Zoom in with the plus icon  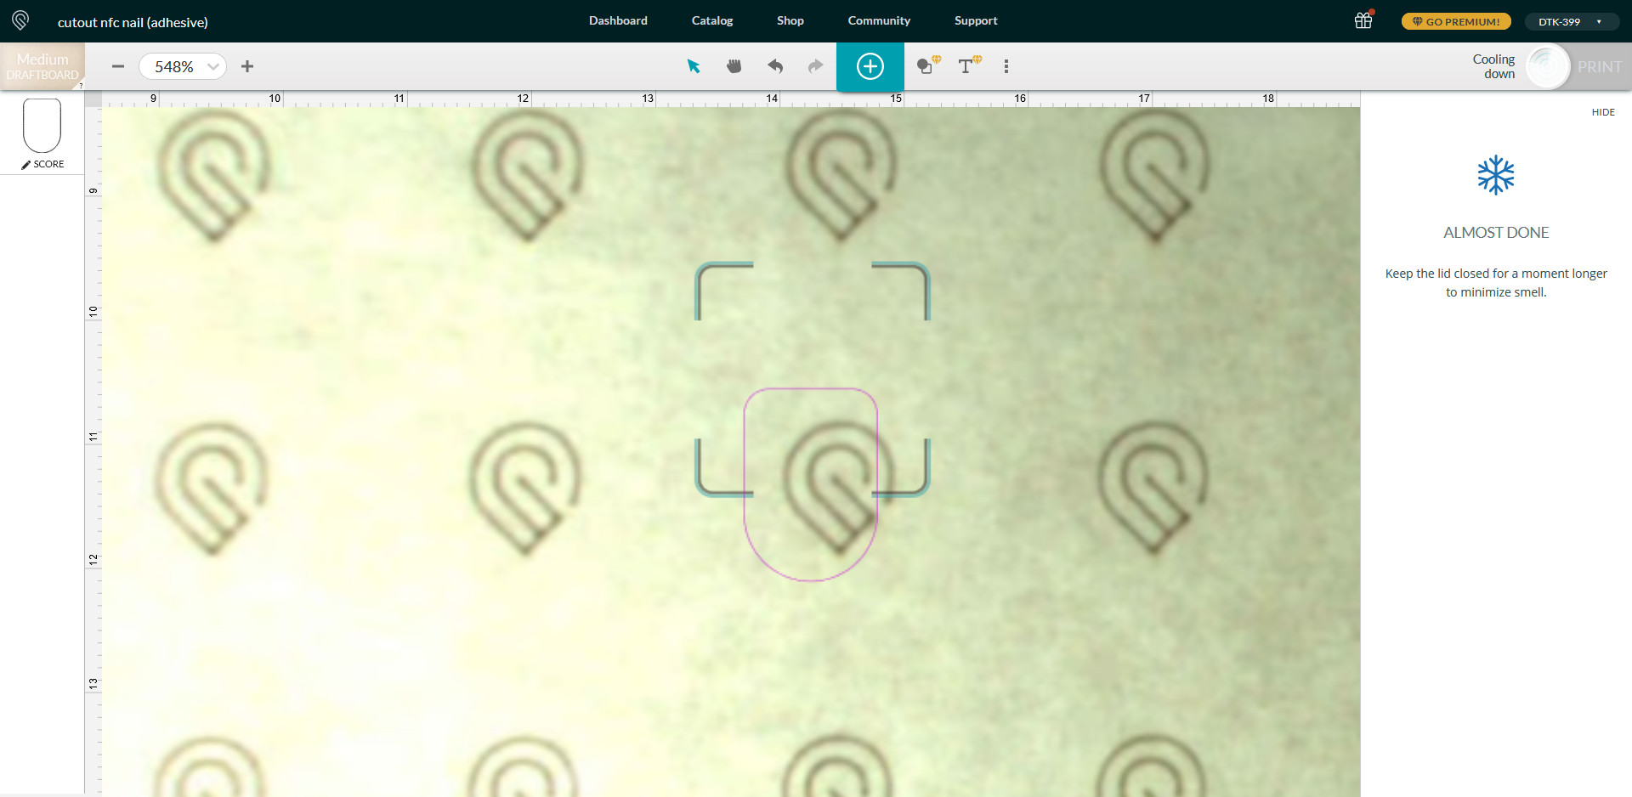point(247,66)
